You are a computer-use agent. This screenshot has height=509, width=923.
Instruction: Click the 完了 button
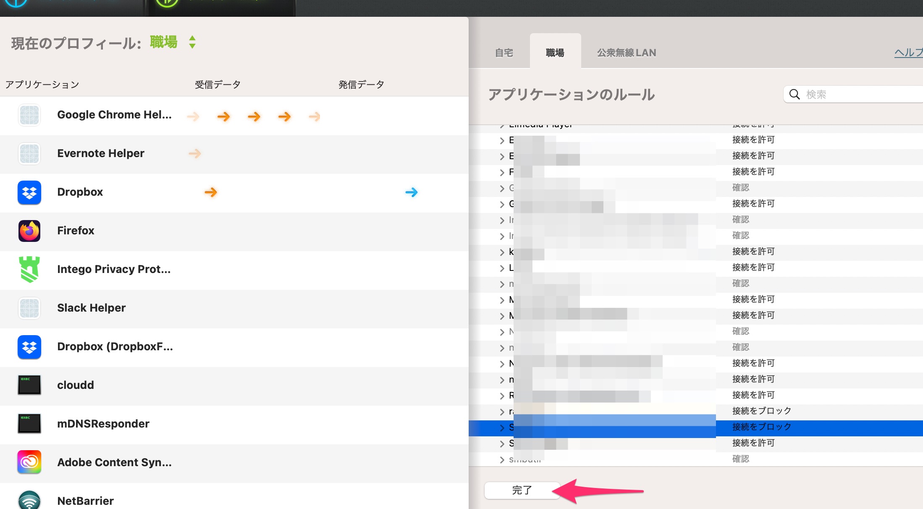click(522, 490)
